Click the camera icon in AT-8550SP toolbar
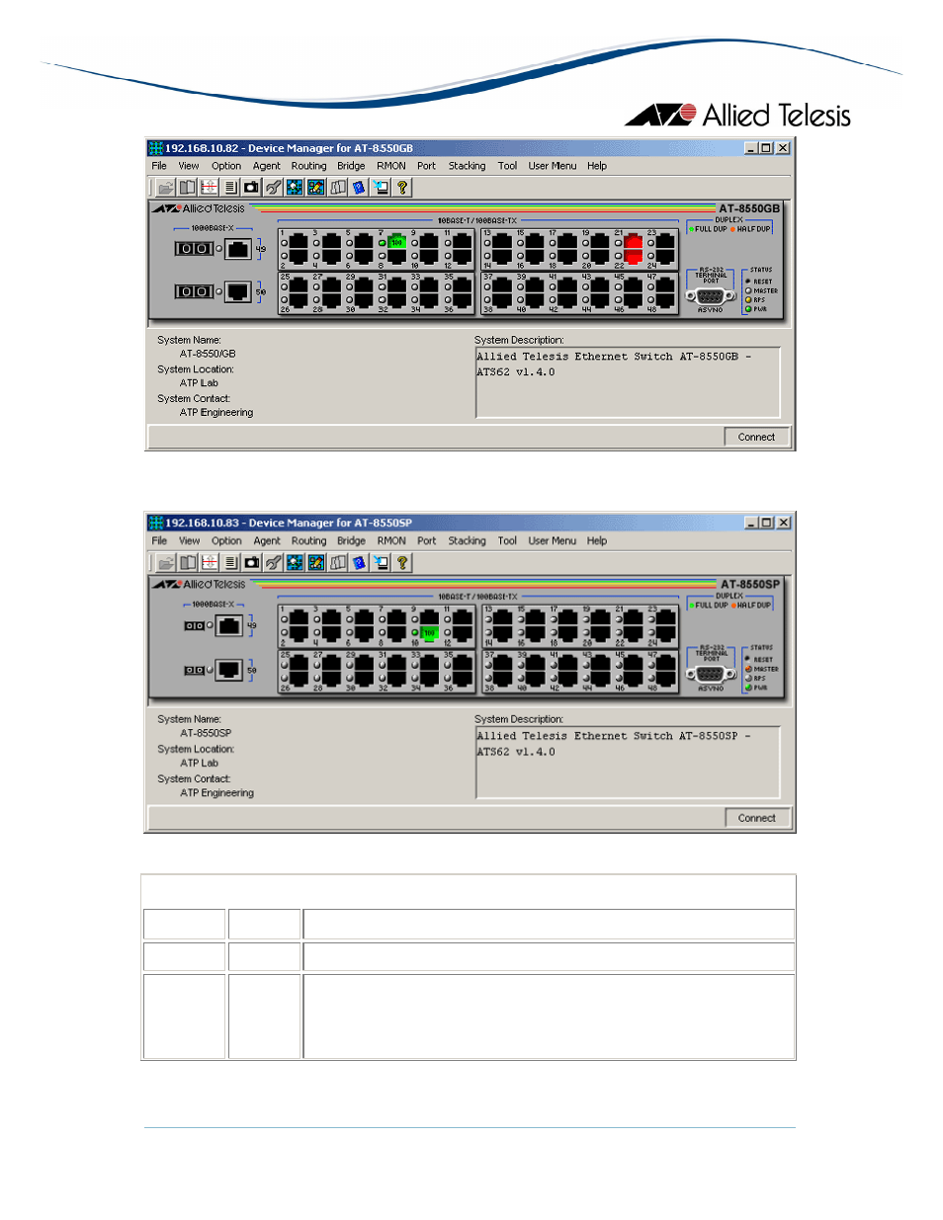 point(252,562)
